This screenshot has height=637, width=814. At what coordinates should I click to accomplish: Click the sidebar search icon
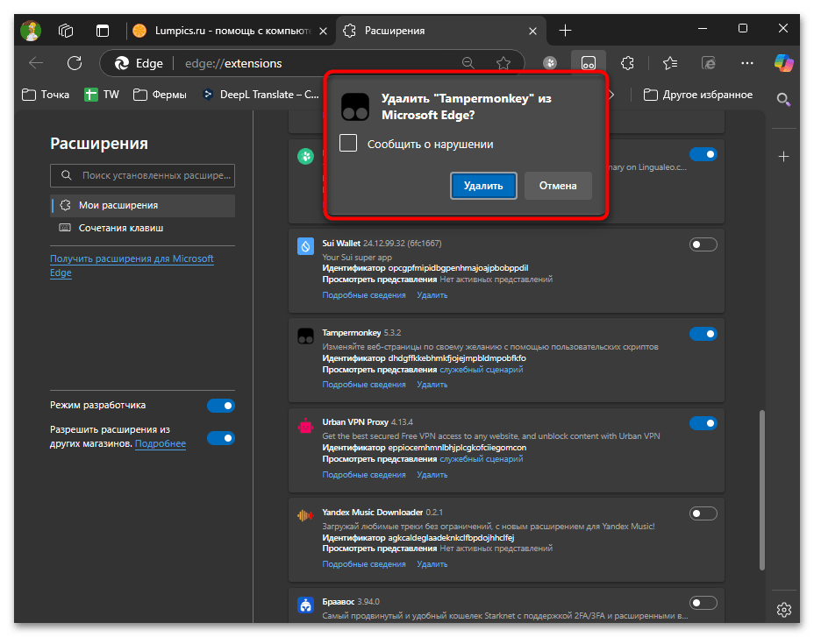(x=783, y=99)
